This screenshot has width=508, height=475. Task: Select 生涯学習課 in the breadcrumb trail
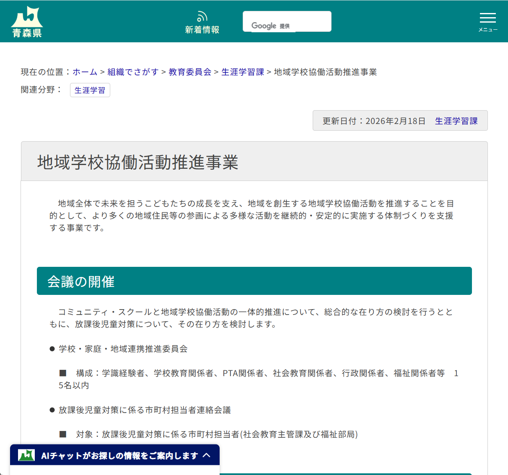pyautogui.click(x=242, y=72)
